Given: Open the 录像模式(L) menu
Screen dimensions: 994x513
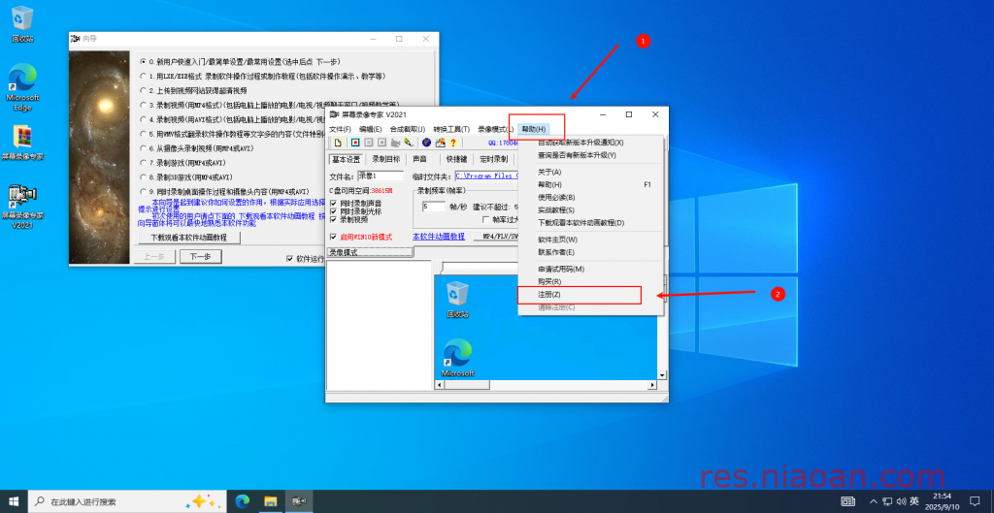Looking at the screenshot, I should pos(496,129).
